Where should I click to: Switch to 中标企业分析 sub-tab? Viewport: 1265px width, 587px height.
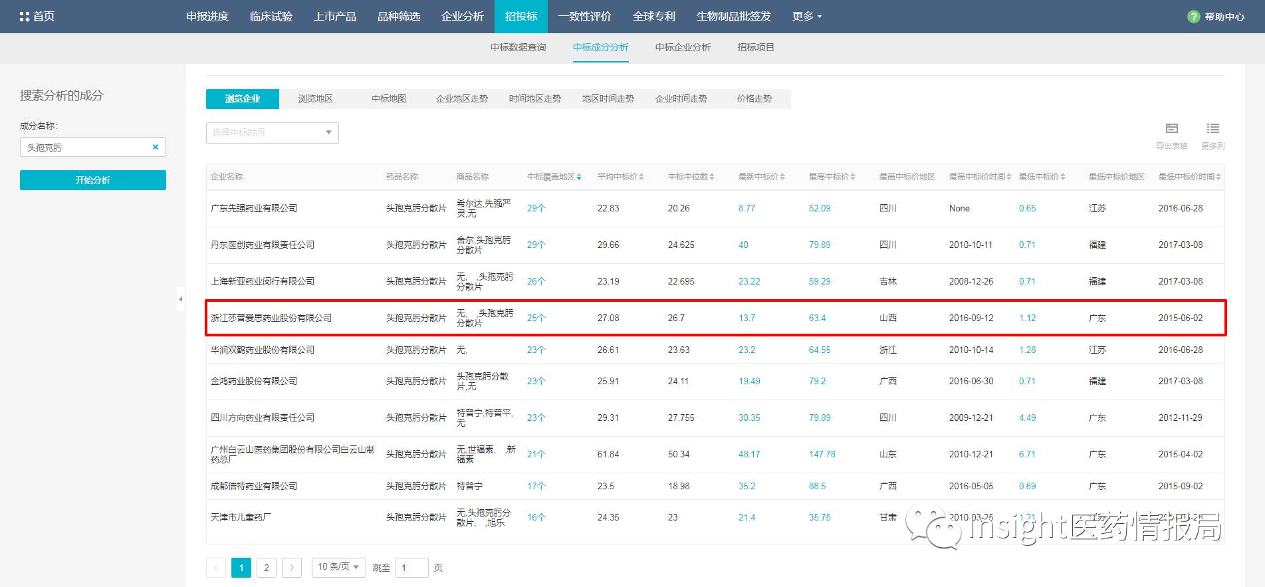point(683,47)
